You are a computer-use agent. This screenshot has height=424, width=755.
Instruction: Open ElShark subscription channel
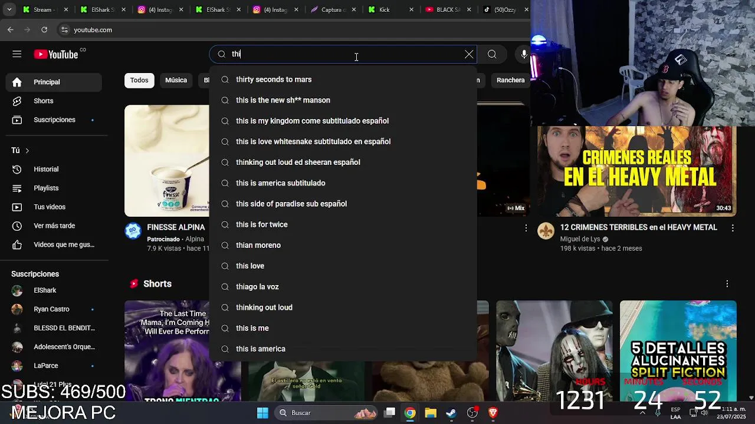pos(54,290)
